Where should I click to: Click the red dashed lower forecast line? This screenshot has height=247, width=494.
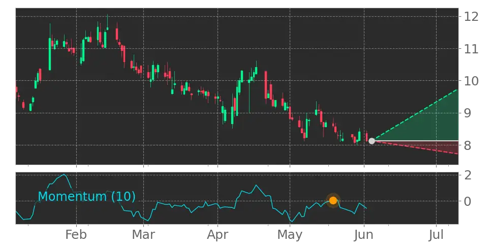[x=415, y=147]
